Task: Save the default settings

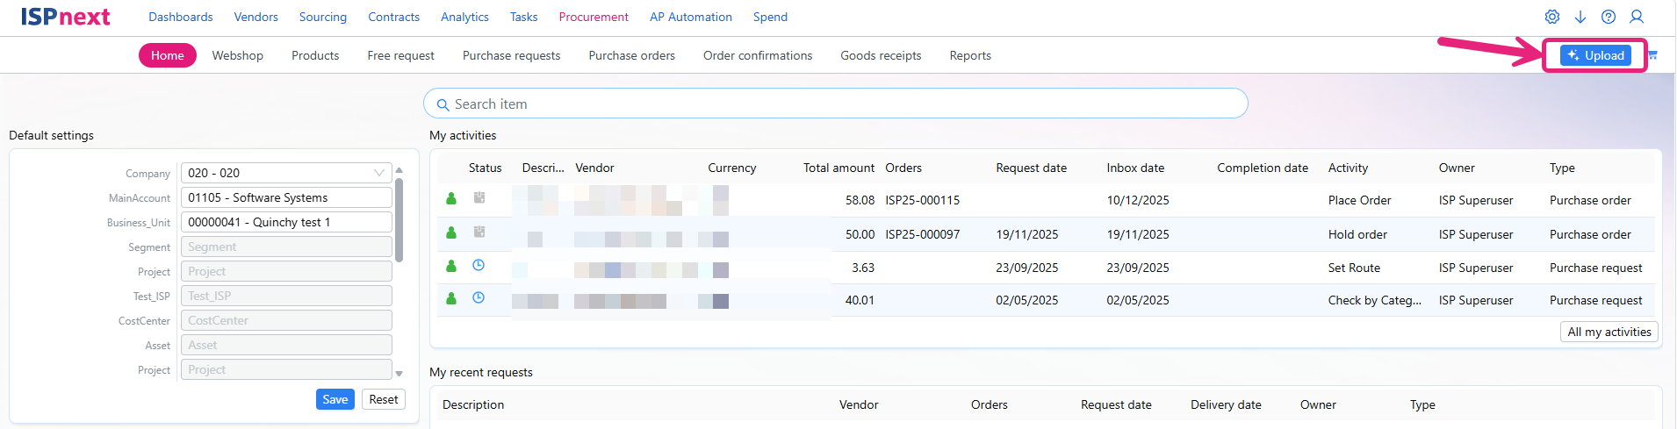Action: pos(335,399)
